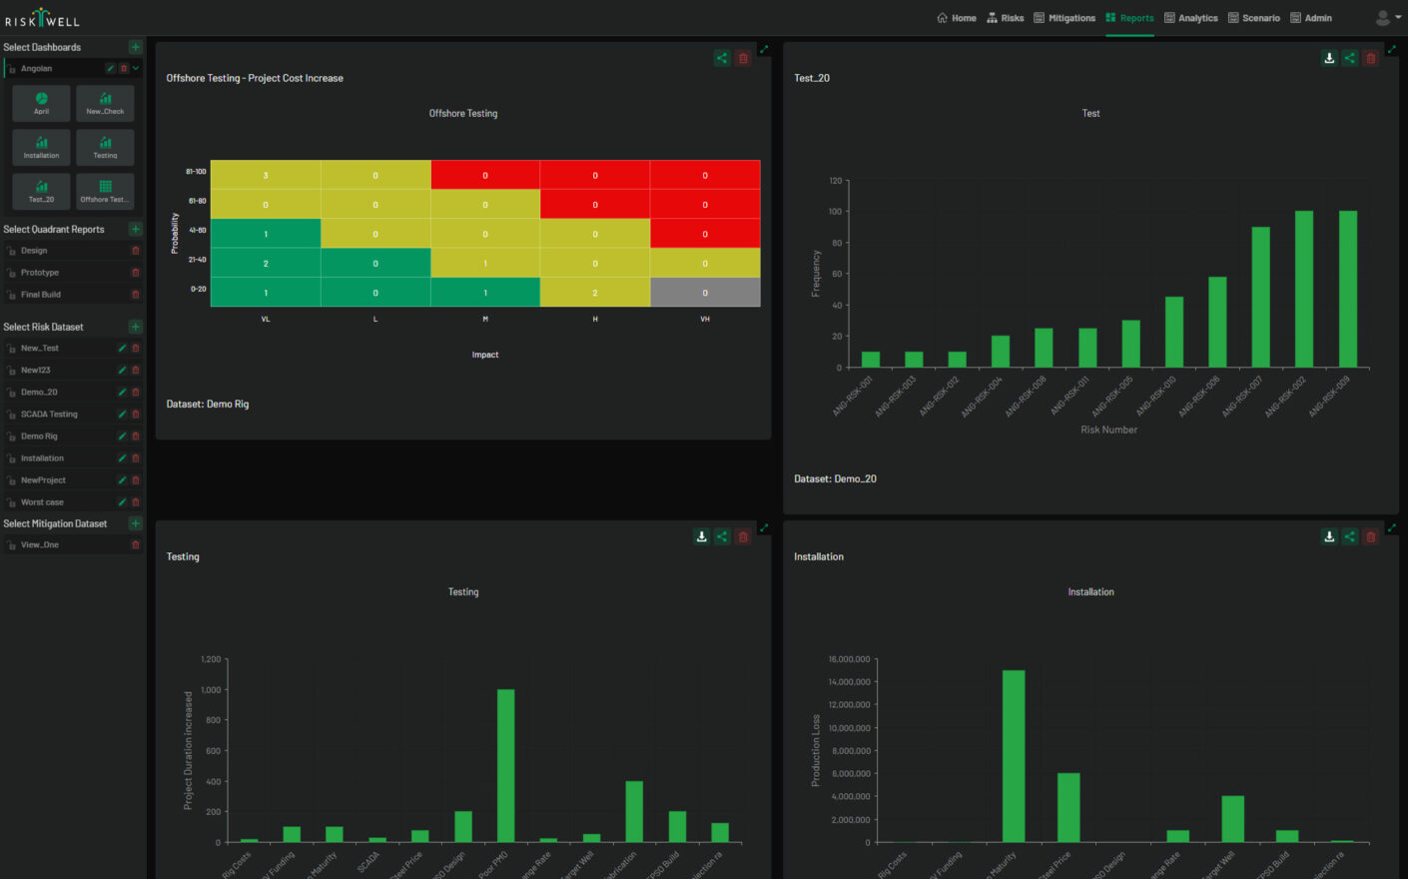Delete the Testing chart widget
Screen dimensions: 1408x879
pos(743,536)
